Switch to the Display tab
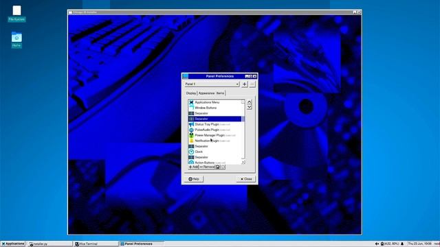Screen dimensions: 440x247 [x=191, y=93]
